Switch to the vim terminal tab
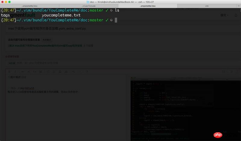 pyautogui.click(x=207, y=6)
